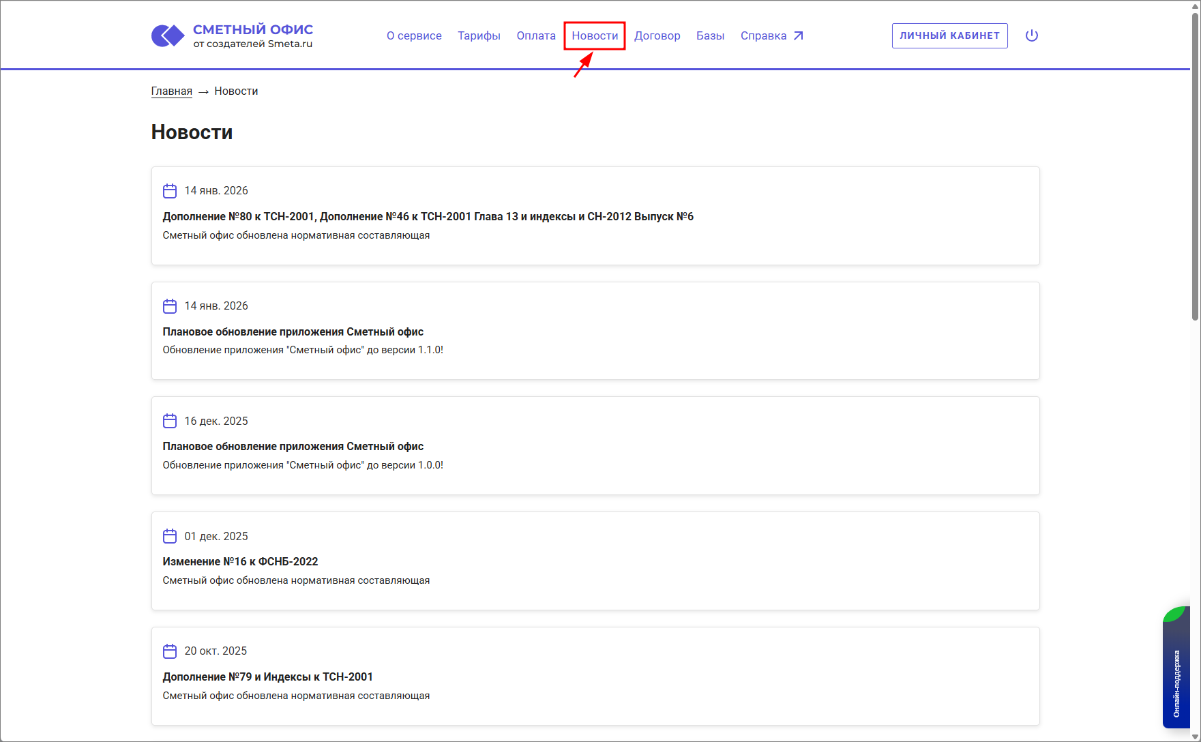Open the Оплата section
Screen dimensions: 1201x742
(x=536, y=35)
